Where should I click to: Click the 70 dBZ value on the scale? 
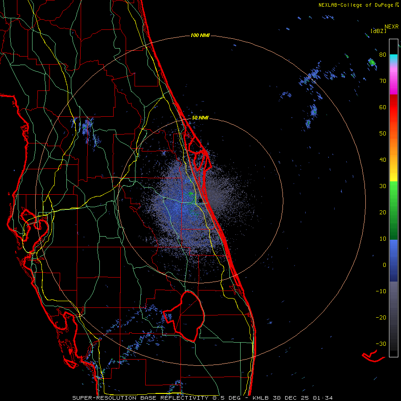[383, 81]
